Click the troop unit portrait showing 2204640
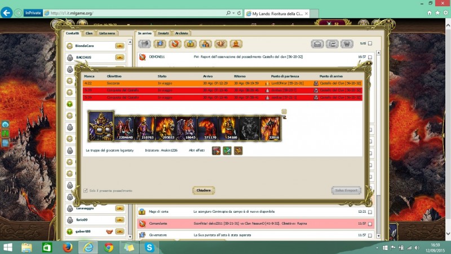 click(x=125, y=125)
